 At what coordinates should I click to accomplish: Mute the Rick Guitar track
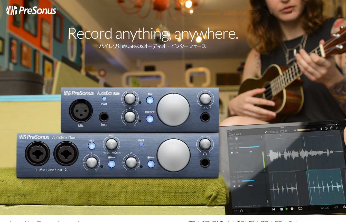(x=234, y=181)
